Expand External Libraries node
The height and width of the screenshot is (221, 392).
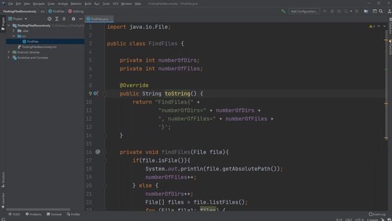click(x=9, y=52)
